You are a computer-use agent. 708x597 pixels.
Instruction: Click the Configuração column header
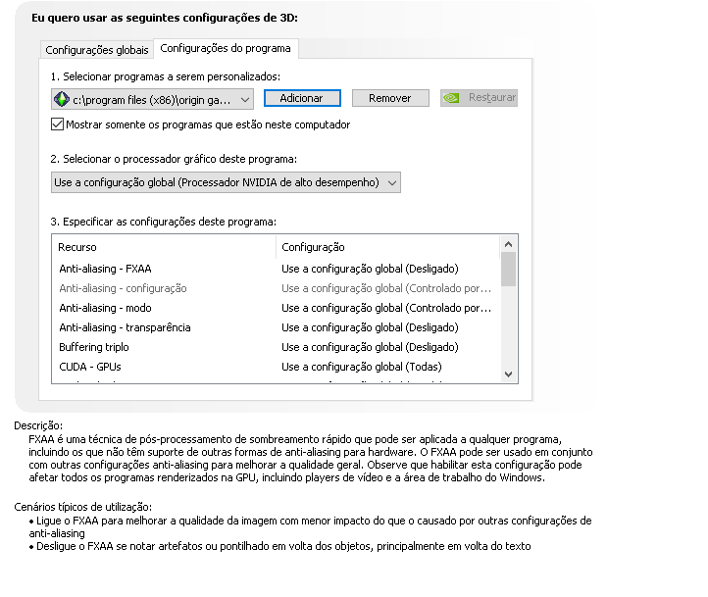[x=313, y=247]
